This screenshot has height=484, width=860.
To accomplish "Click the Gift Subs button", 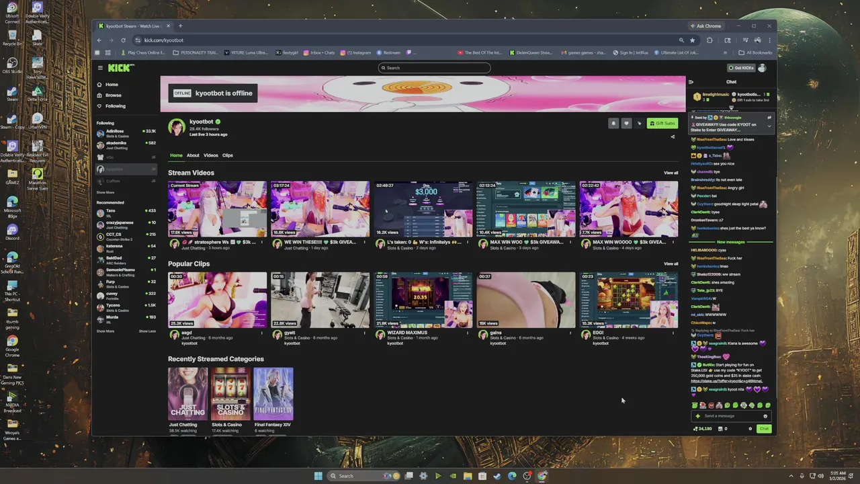I will click(662, 123).
